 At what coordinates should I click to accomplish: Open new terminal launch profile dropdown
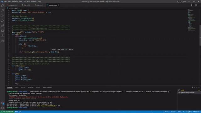click(x=194, y=87)
